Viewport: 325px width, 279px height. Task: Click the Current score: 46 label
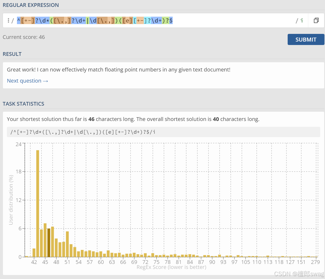click(24, 37)
